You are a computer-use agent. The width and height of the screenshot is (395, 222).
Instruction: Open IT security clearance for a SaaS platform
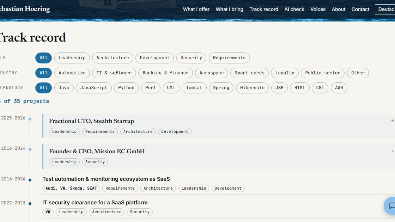95,203
